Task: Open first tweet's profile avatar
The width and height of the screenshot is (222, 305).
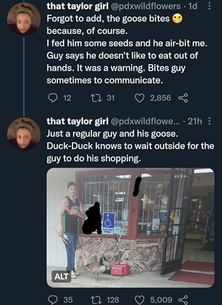Action: (x=24, y=19)
